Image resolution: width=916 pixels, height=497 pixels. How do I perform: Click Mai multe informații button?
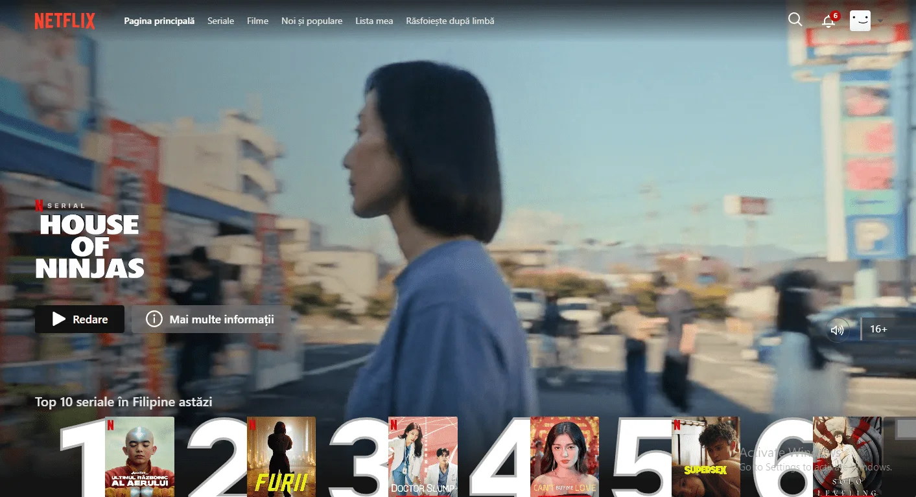(x=210, y=319)
